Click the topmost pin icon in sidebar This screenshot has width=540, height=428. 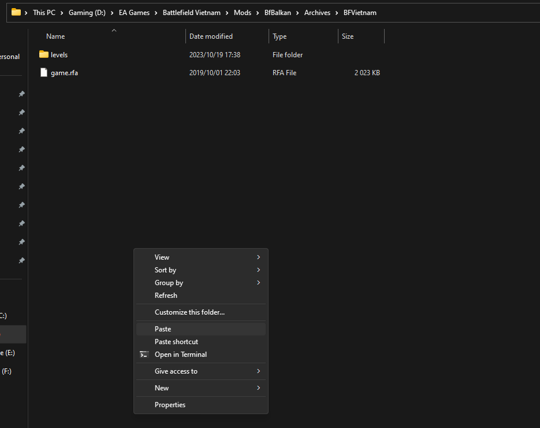[x=21, y=94]
